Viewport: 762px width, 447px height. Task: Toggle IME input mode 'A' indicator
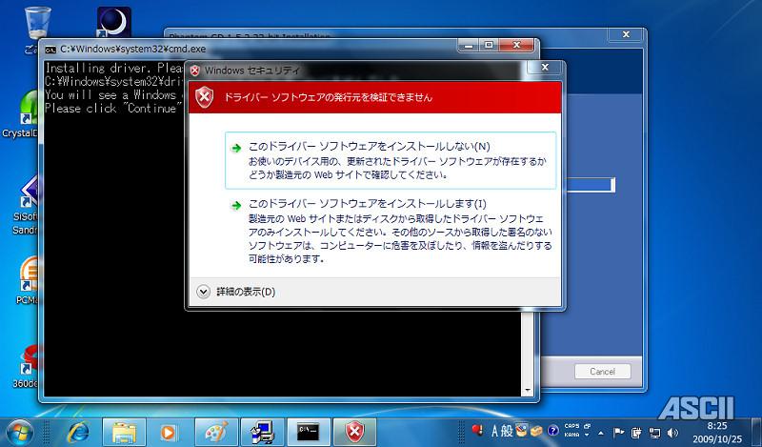pyautogui.click(x=495, y=431)
